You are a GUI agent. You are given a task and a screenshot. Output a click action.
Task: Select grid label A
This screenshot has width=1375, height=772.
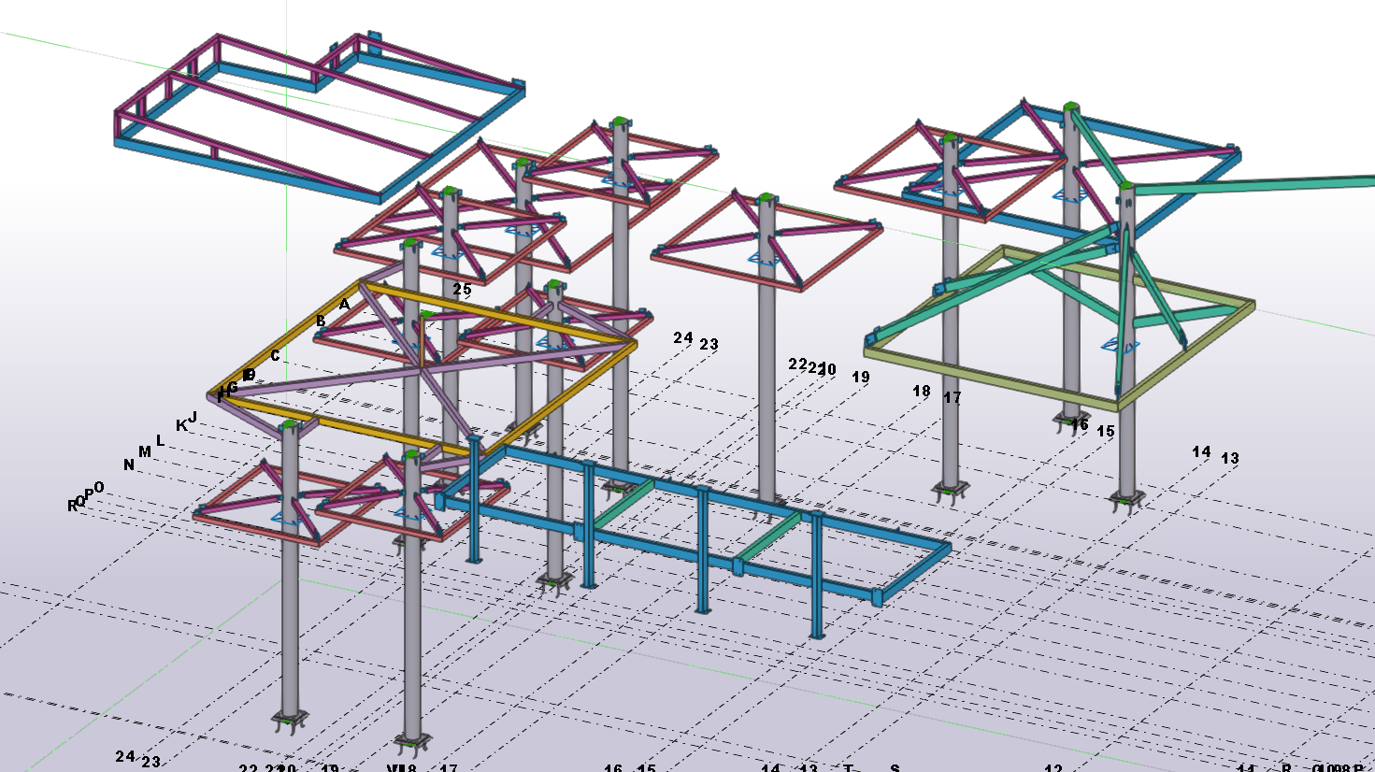pyautogui.click(x=344, y=305)
